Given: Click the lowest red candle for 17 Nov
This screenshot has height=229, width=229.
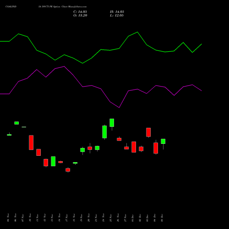Looking at the screenshot, I should click(x=68, y=170).
